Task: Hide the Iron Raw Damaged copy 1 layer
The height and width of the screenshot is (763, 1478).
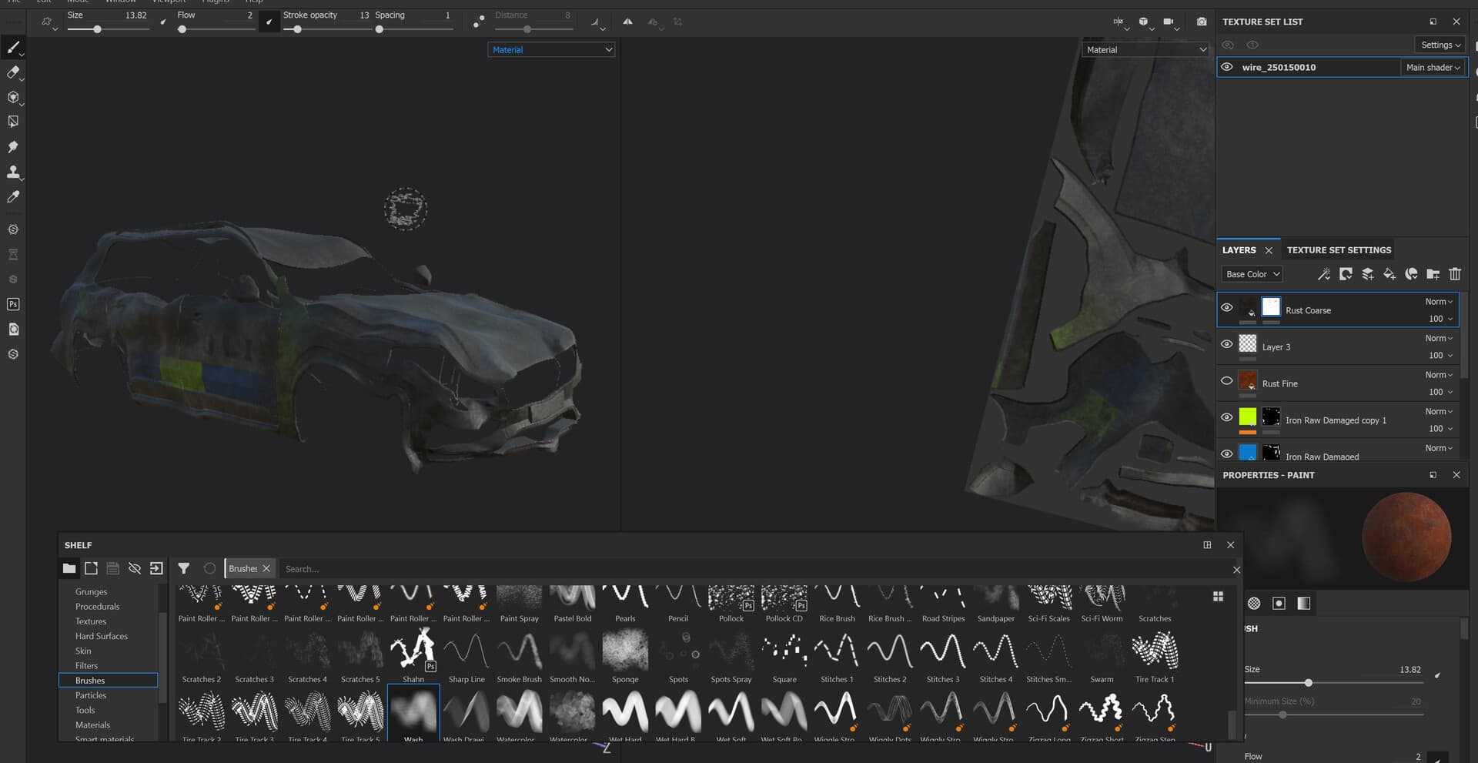Action: click(x=1227, y=417)
